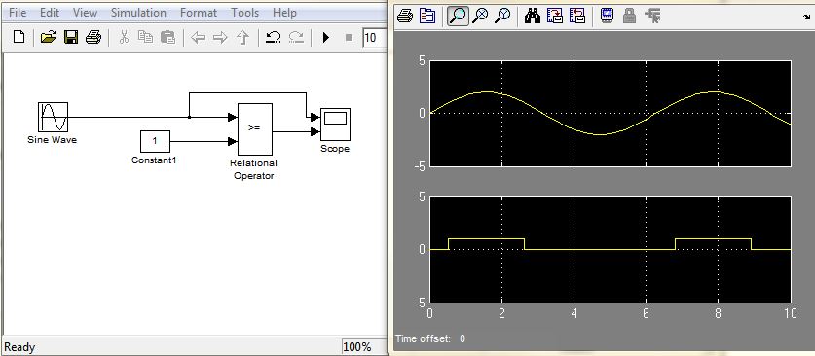Toggle the scope Zoom tool

point(458,17)
